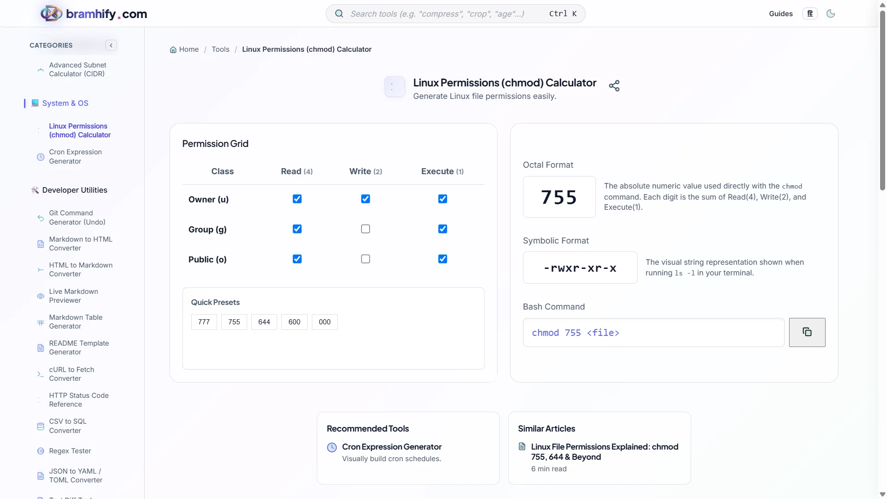Click the search magnifier icon
The image size is (887, 499).
339,14
